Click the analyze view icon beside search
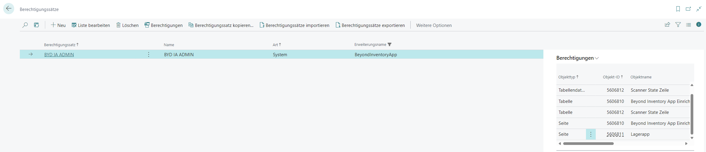The image size is (706, 152). [x=36, y=25]
